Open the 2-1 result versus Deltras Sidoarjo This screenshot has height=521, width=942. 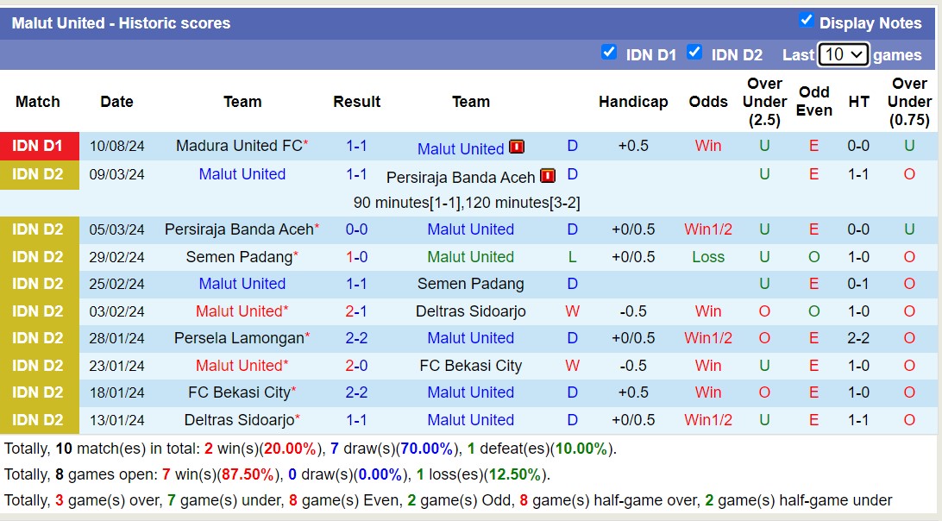coord(357,311)
